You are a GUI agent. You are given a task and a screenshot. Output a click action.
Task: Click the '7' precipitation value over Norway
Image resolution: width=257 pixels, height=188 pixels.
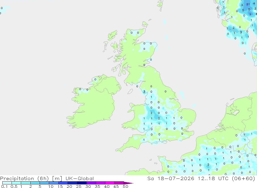coord(250,15)
